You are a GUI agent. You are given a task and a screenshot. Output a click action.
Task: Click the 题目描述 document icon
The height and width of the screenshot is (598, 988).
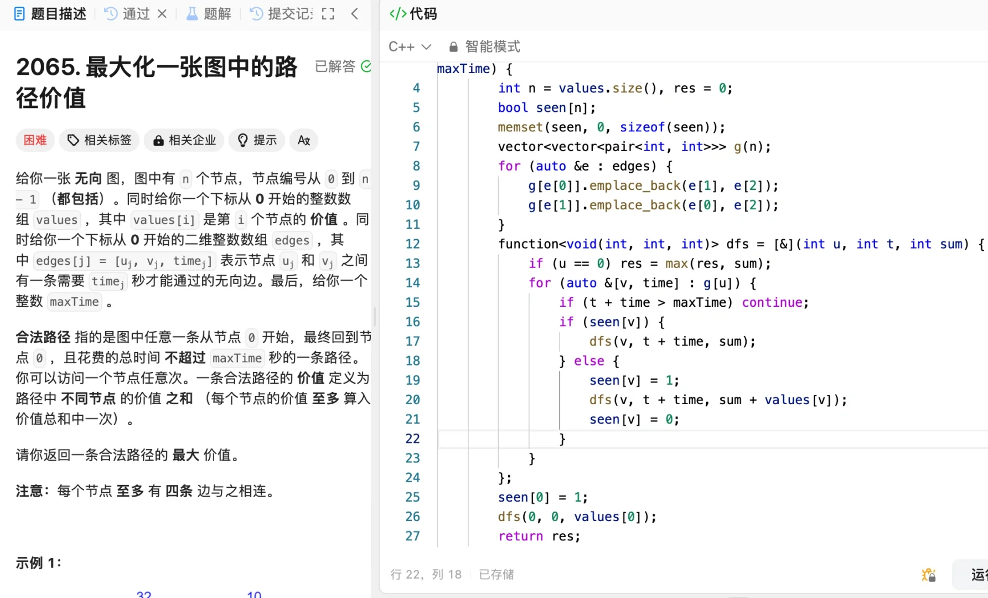coord(19,14)
